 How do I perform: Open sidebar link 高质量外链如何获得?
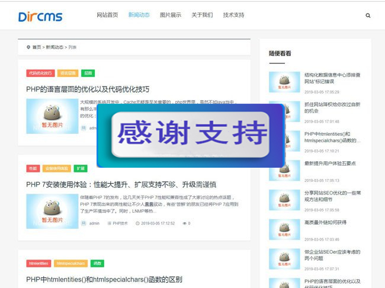325,222
